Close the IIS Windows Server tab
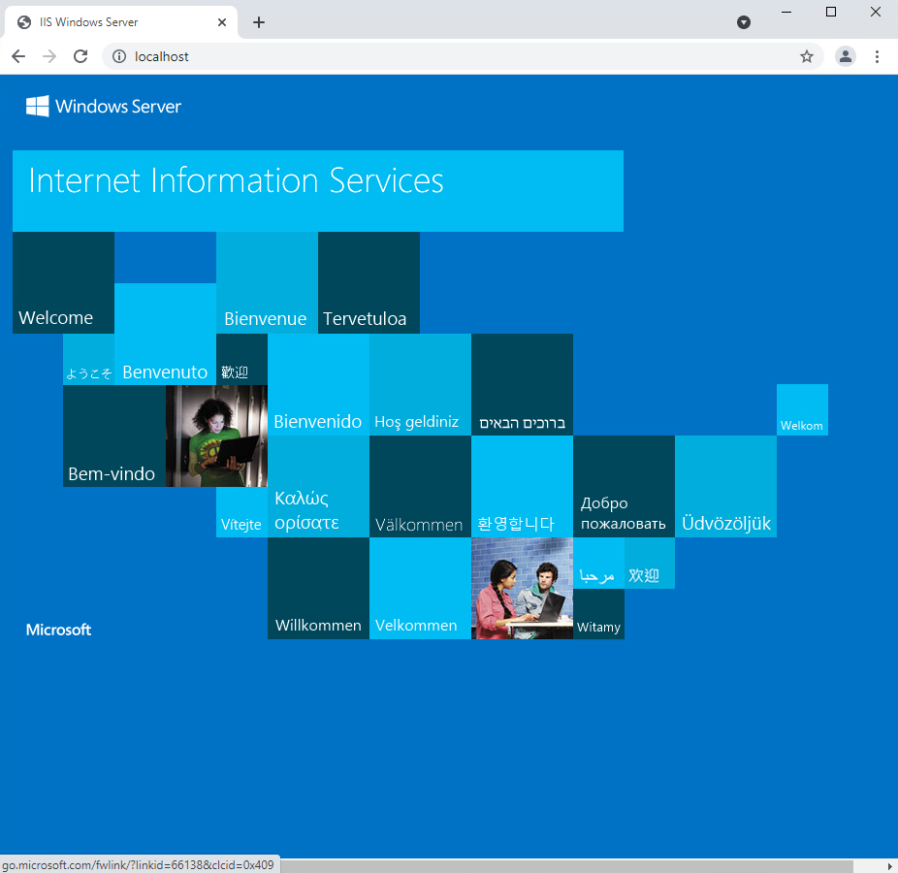The width and height of the screenshot is (898, 873). [x=222, y=22]
